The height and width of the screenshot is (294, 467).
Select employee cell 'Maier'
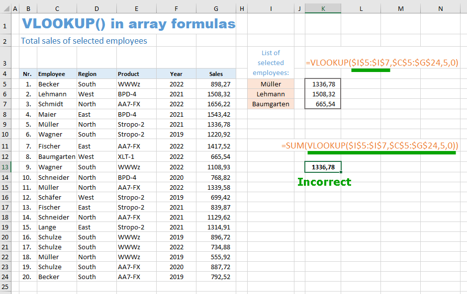(x=57, y=114)
